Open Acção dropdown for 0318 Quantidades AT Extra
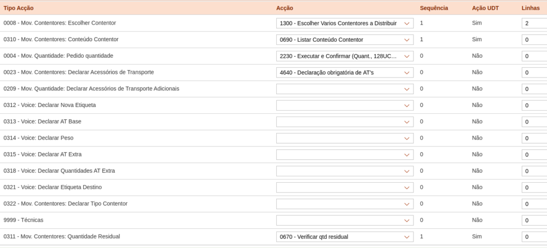The height and width of the screenshot is (248, 547). coord(345,171)
